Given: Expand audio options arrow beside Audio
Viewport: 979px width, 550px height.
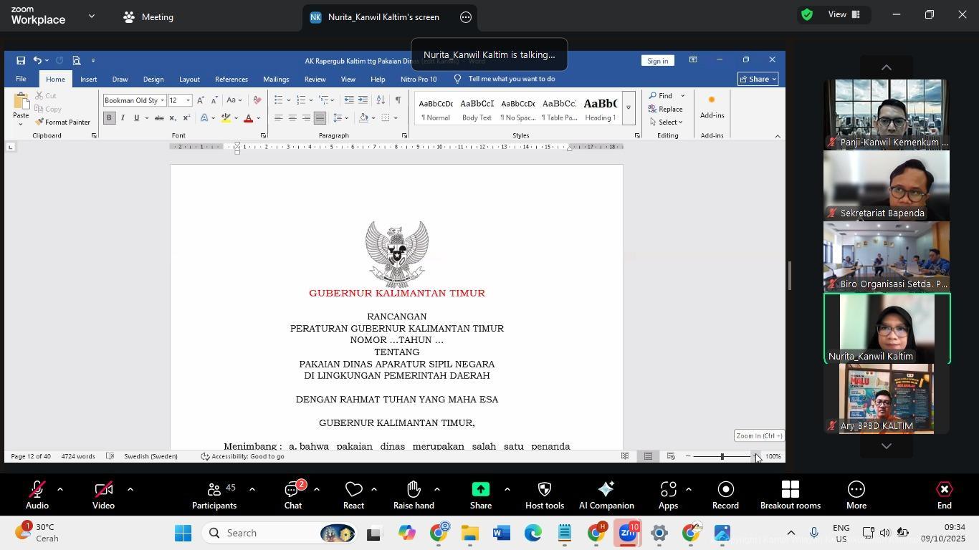Looking at the screenshot, I should click(60, 490).
